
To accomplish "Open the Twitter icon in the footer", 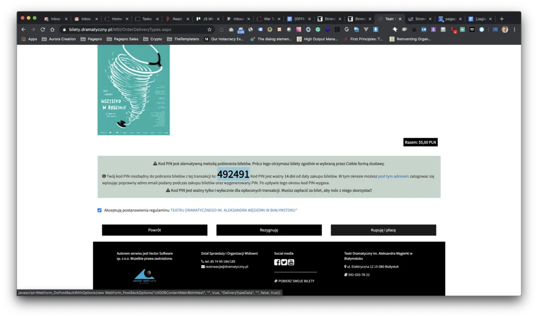I will coord(284,262).
